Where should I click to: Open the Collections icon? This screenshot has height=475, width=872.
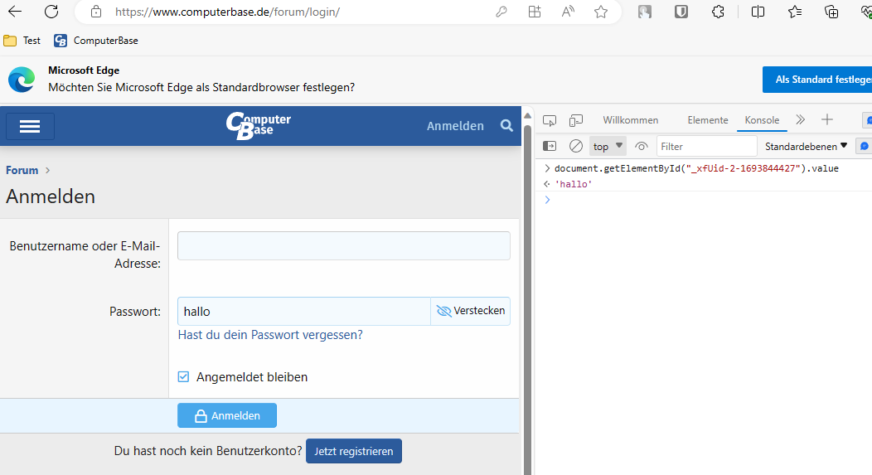[x=831, y=12]
